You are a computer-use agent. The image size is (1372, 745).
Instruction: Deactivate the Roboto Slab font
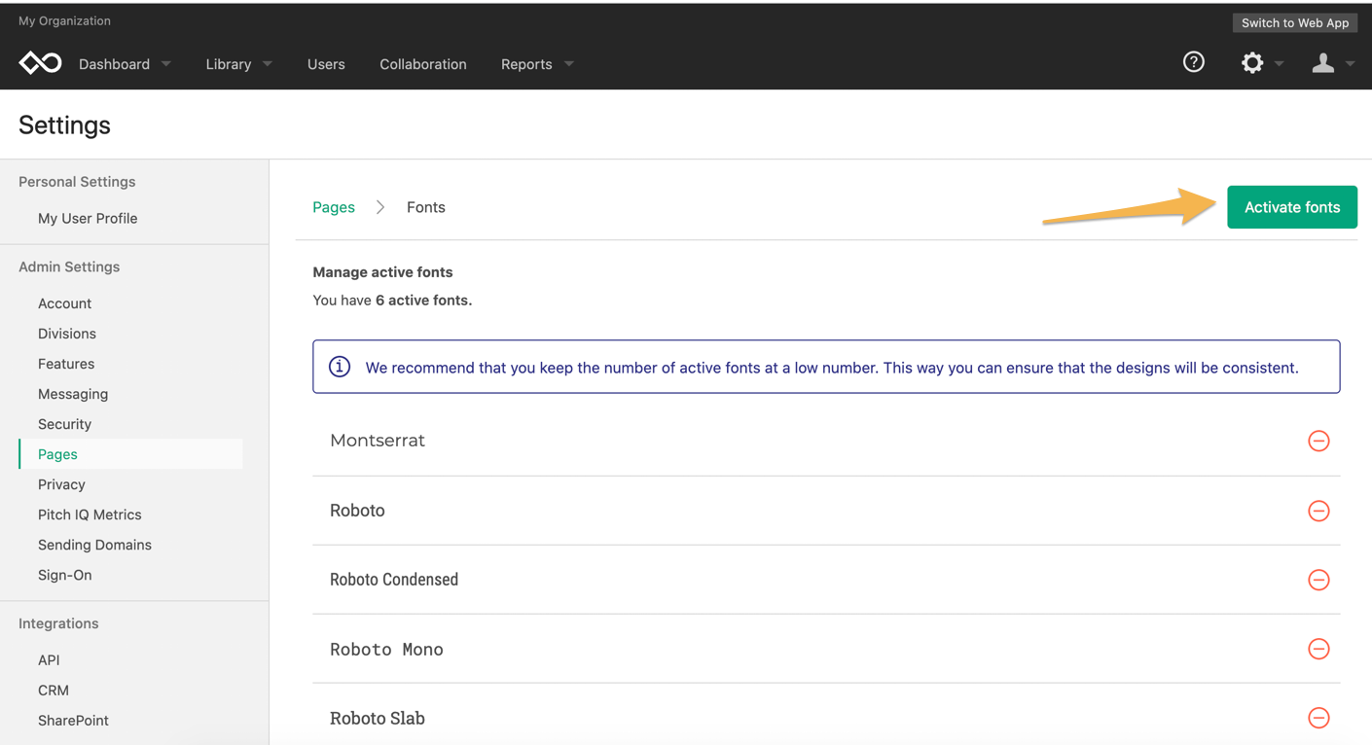pyautogui.click(x=1318, y=718)
